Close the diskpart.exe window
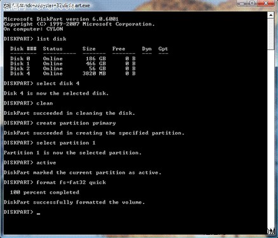This screenshot has height=238, width=278. (x=266, y=3)
